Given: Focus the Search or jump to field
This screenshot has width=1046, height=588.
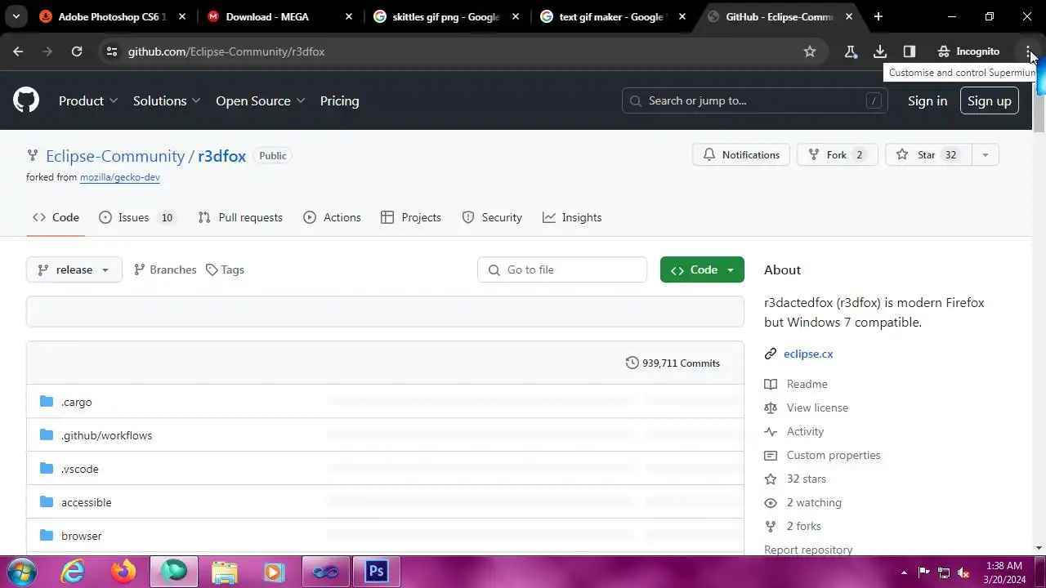Looking at the screenshot, I should tap(754, 100).
